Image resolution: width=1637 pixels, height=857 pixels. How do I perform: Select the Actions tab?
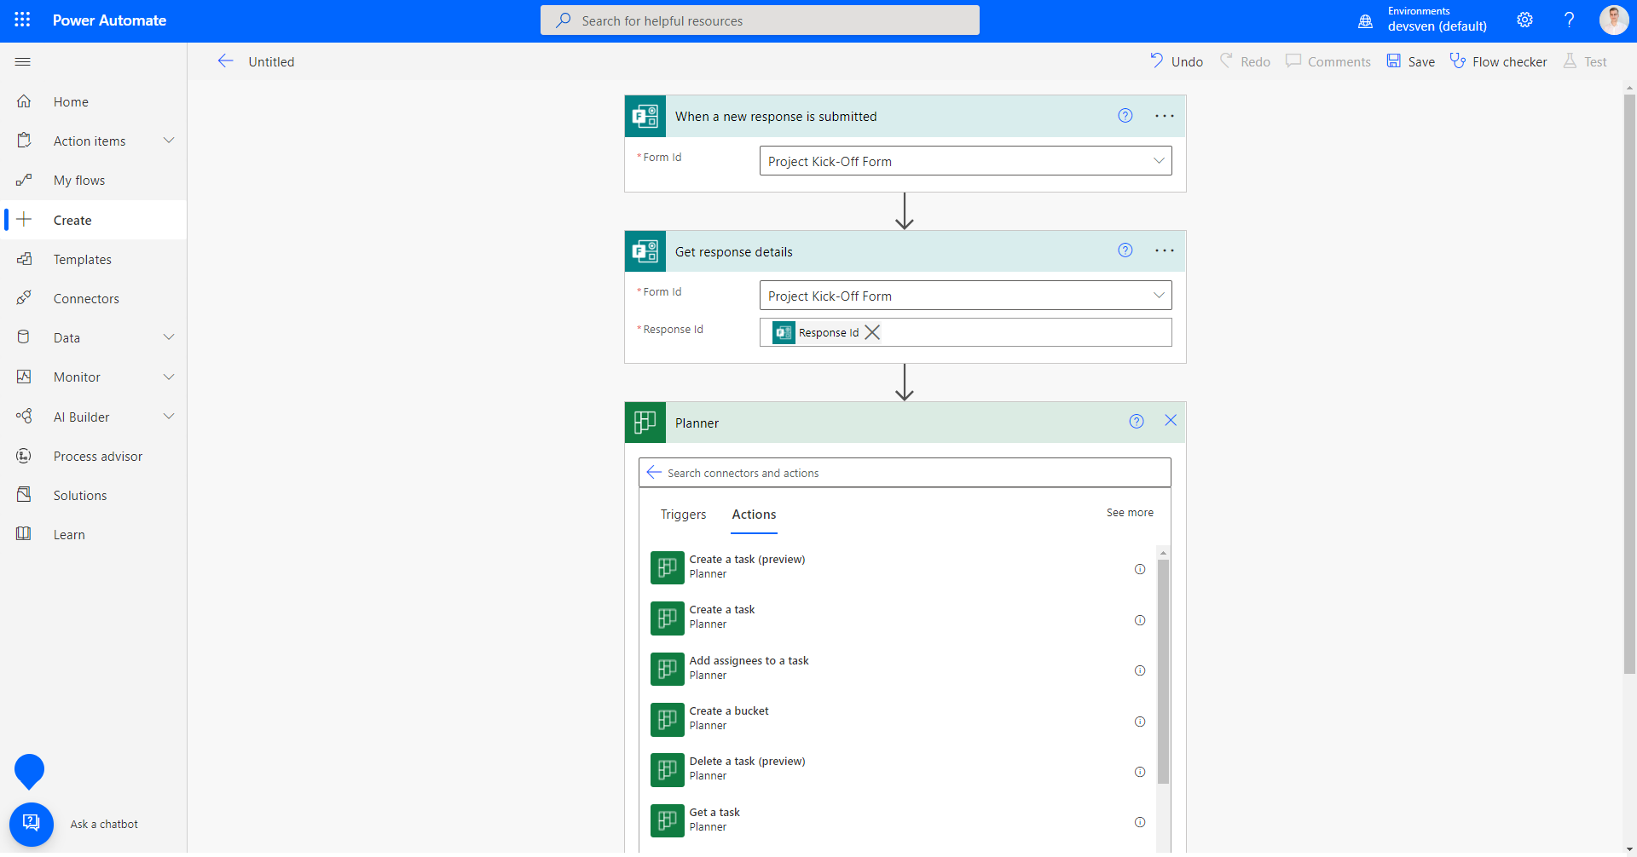click(x=754, y=515)
